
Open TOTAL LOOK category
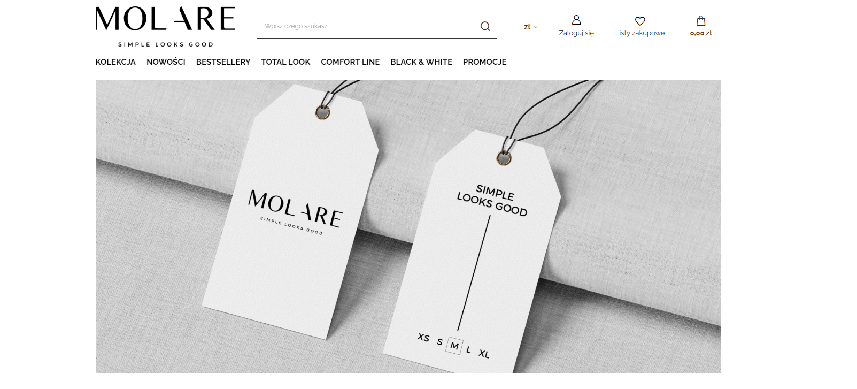(285, 62)
